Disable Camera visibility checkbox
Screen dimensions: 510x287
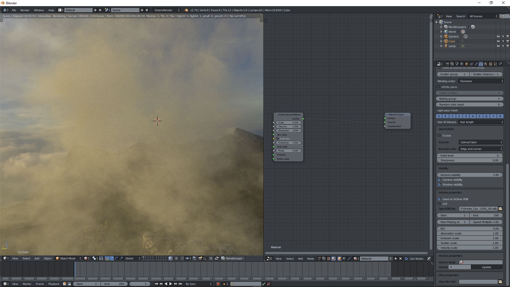pyautogui.click(x=439, y=180)
